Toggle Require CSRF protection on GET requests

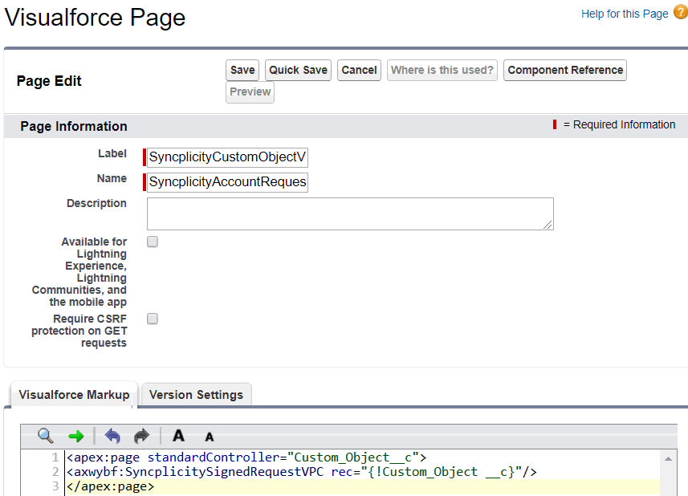click(x=153, y=319)
